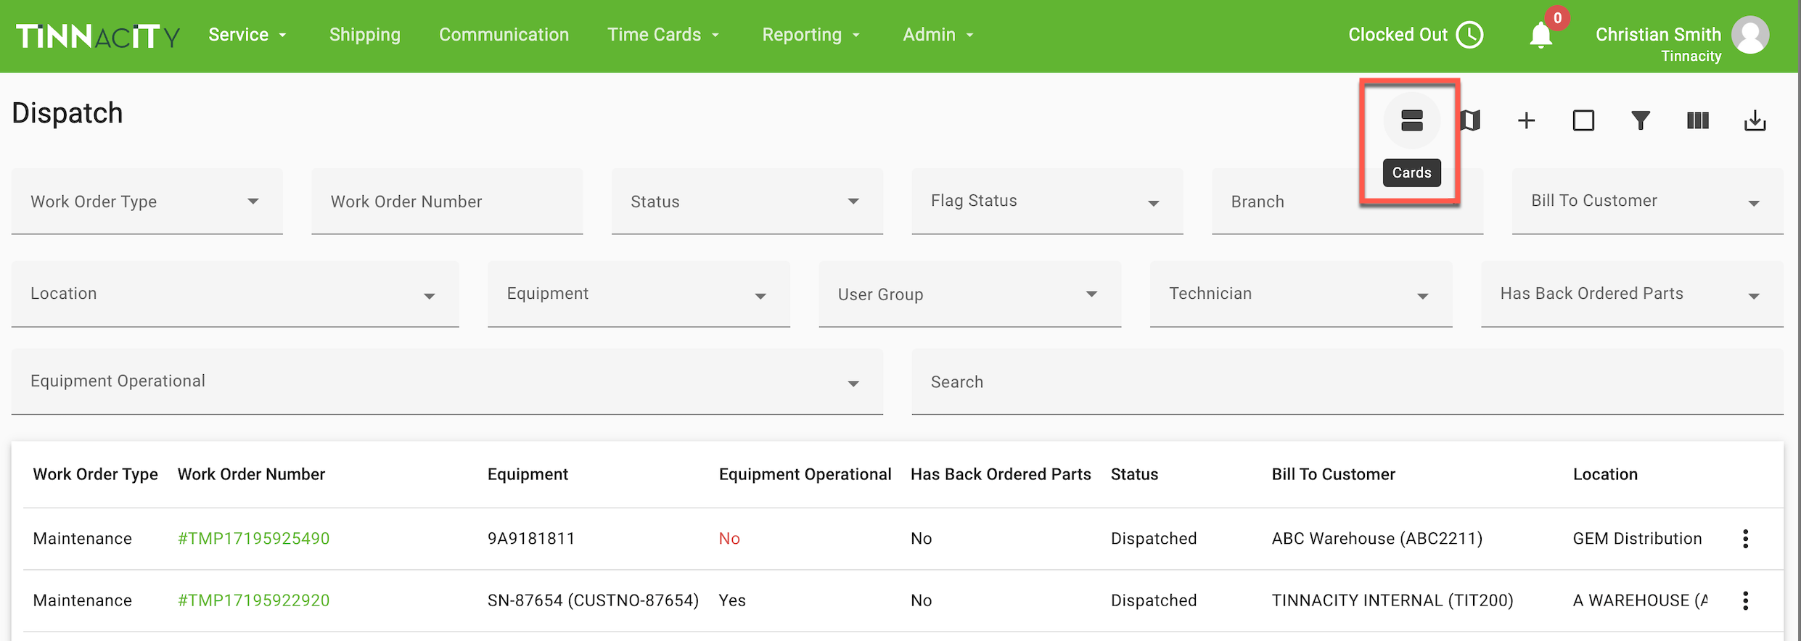The height and width of the screenshot is (641, 1801).
Task: Open the columns chooser icon
Action: (1698, 120)
